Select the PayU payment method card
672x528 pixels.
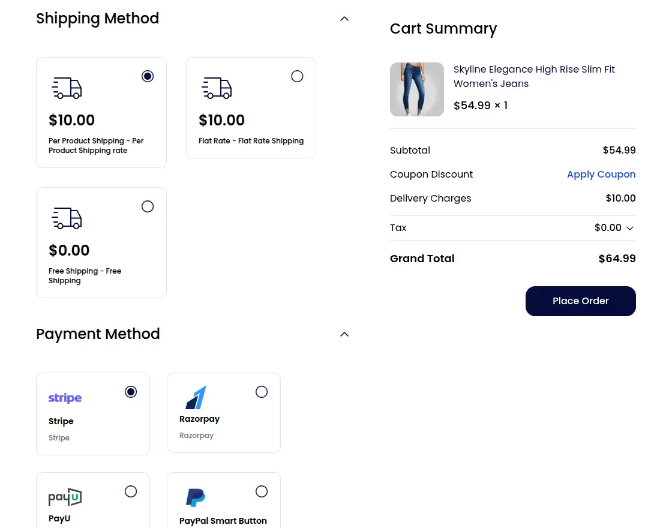(x=92, y=500)
